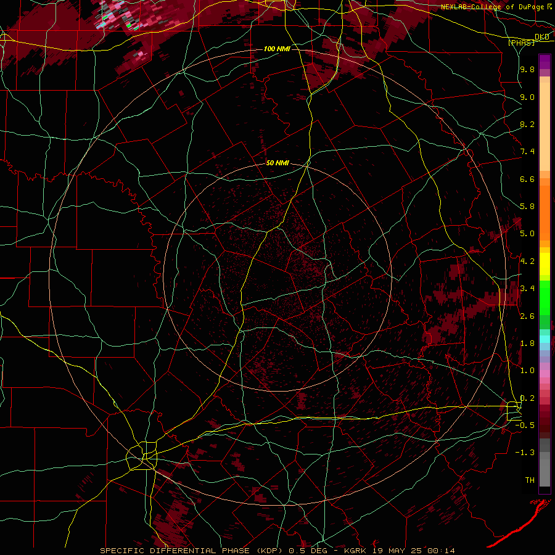Click the [PHAS] units label
The image size is (555, 555).
pos(522,43)
